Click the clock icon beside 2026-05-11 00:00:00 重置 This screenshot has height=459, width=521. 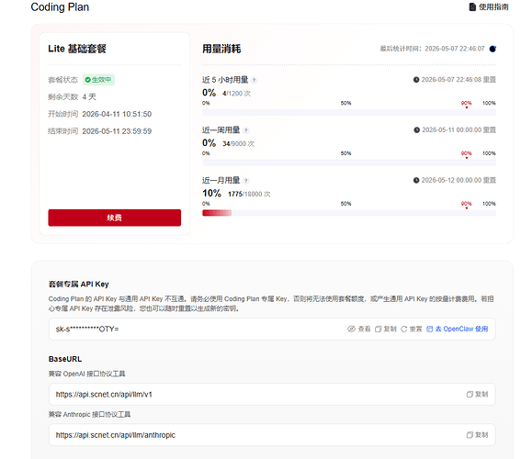click(416, 130)
